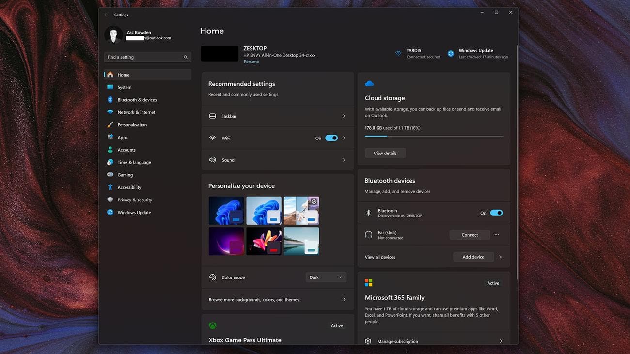Click Connect for Ear (stick) device
Image resolution: width=630 pixels, height=354 pixels.
469,234
